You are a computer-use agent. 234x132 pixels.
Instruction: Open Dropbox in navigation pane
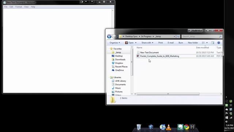tap(119, 63)
